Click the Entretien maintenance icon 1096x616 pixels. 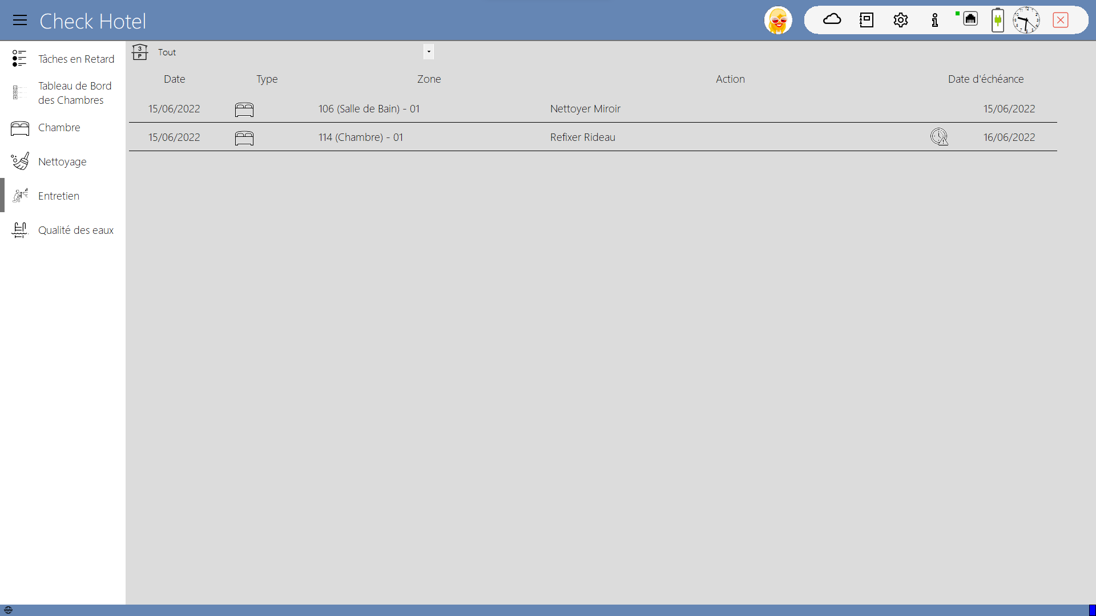[20, 195]
